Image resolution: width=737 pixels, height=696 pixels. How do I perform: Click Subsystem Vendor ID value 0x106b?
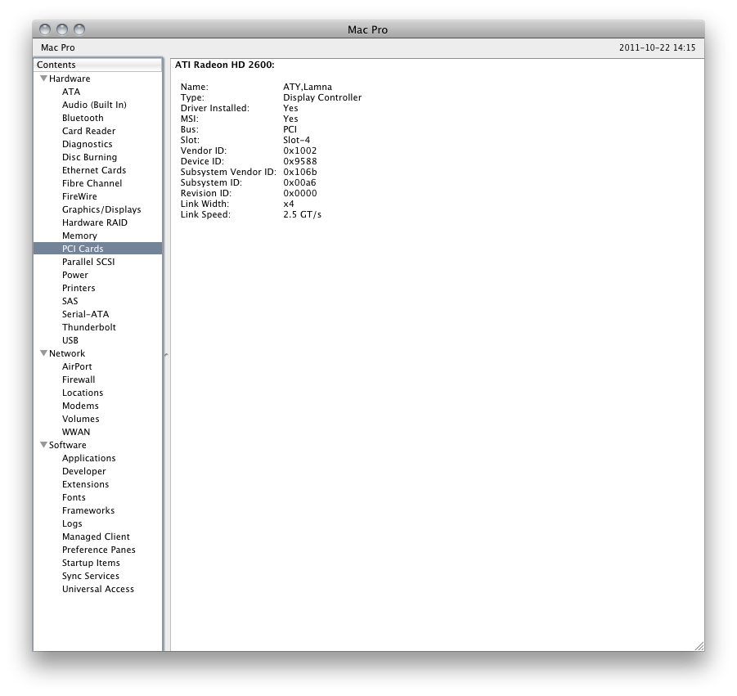click(300, 172)
